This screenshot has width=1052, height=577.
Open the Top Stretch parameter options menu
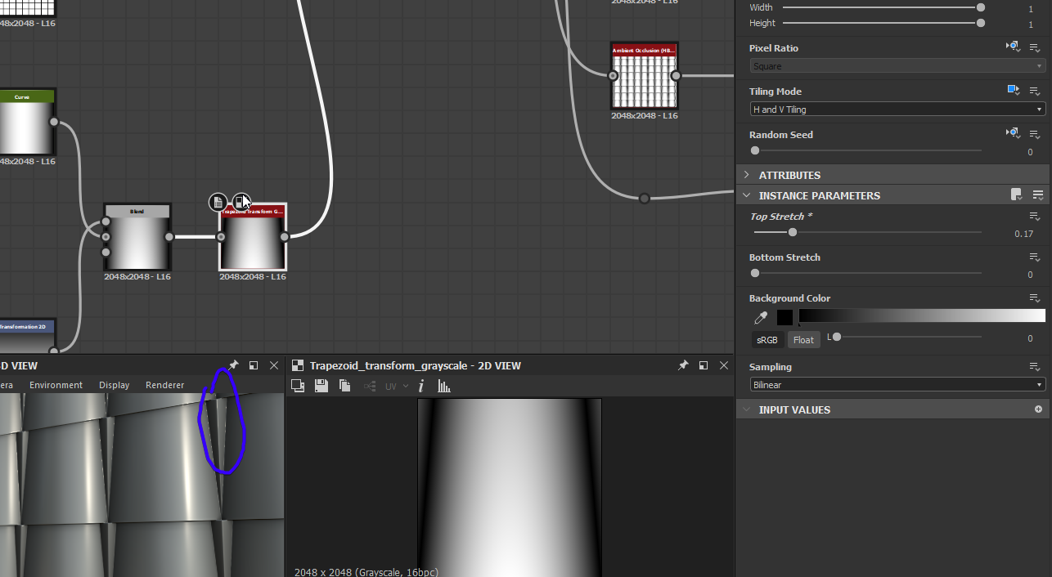(x=1035, y=217)
